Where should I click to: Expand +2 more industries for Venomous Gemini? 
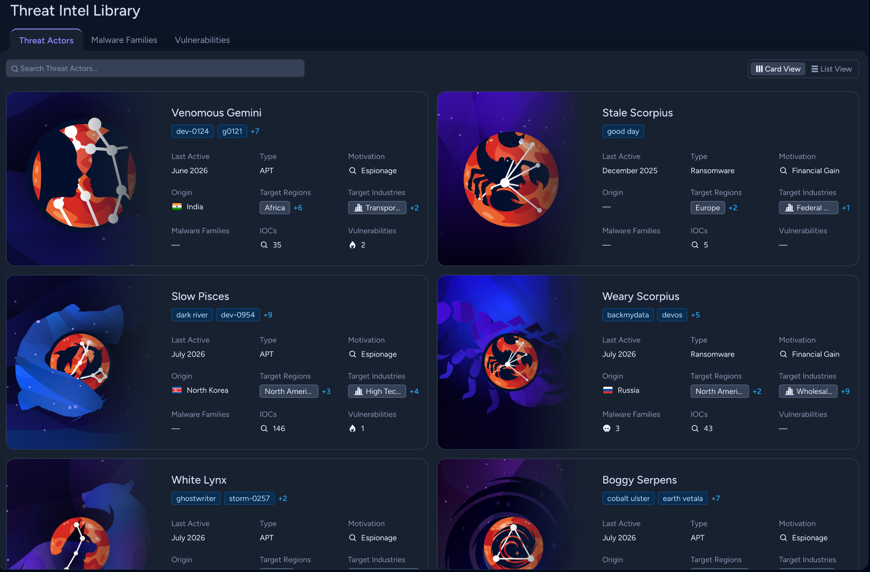414,208
